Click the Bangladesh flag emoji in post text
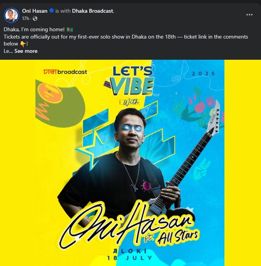Viewport: 261px width, 266px height. pyautogui.click(x=70, y=30)
